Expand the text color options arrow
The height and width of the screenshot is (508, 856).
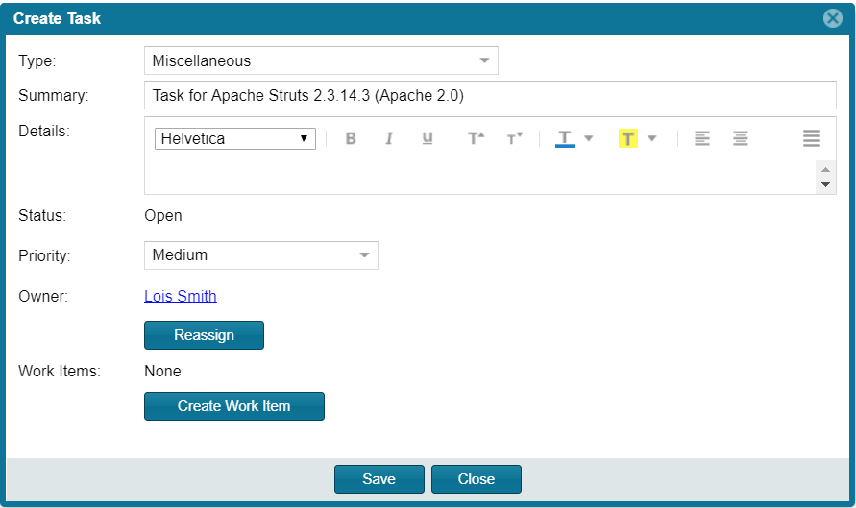tap(589, 138)
